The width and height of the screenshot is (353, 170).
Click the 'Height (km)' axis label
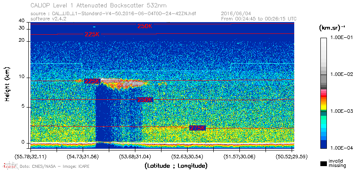point(7,84)
